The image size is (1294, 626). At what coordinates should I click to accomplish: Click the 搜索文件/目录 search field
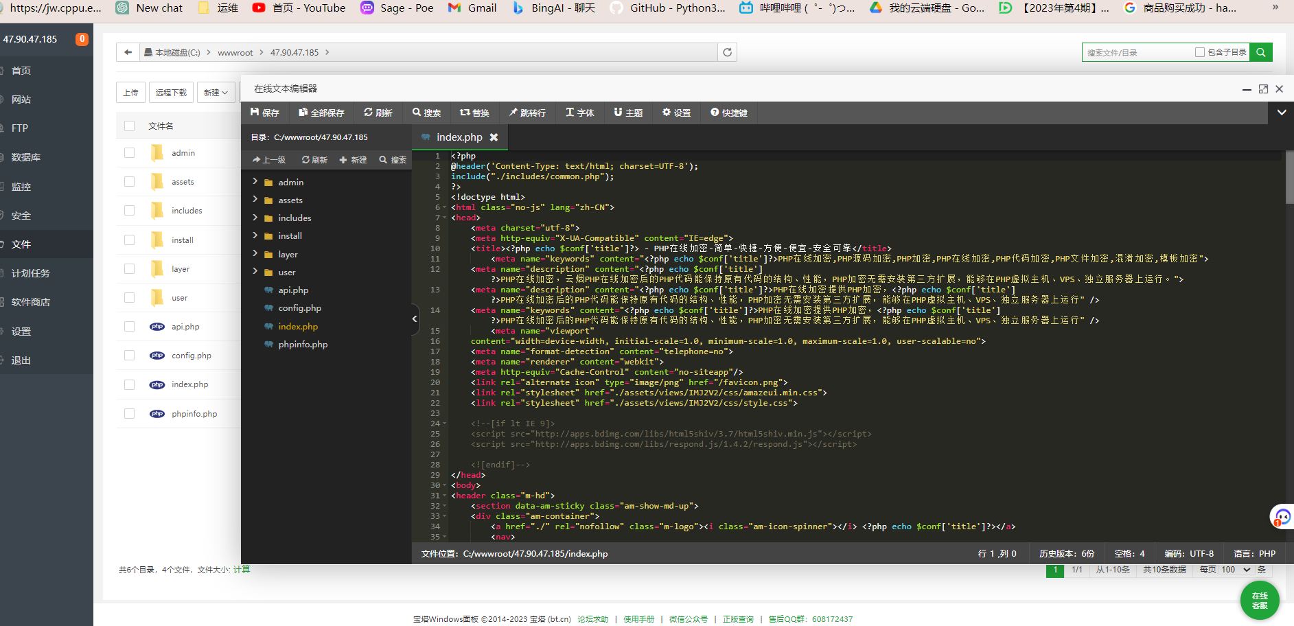(1138, 52)
